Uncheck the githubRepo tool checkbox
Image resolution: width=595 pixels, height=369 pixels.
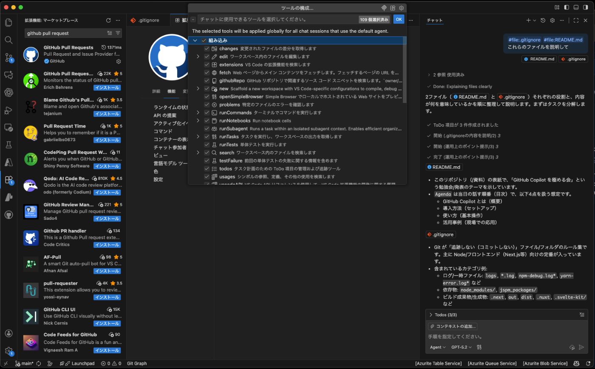[x=207, y=81]
